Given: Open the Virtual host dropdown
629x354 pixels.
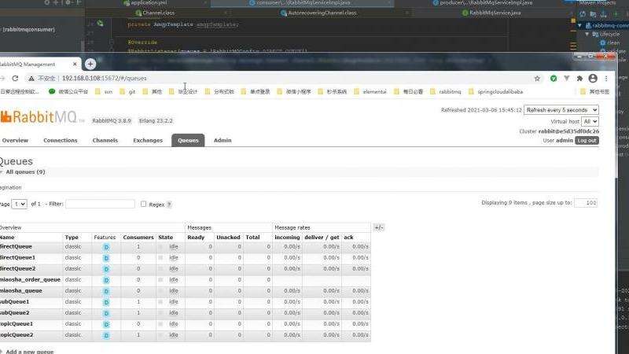Looking at the screenshot, I should tap(590, 121).
